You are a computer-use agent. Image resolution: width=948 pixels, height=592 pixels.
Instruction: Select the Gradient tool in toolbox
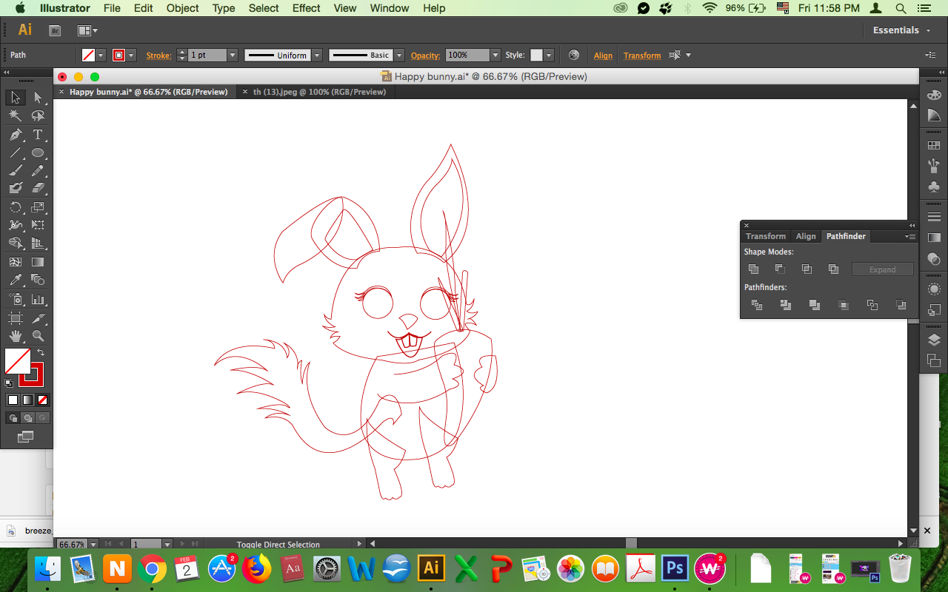point(38,262)
